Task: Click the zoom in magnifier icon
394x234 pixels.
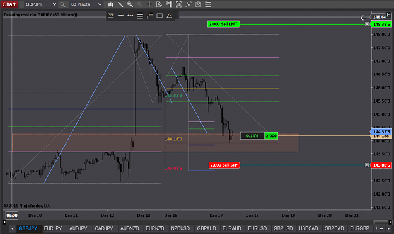Action: [130, 4]
